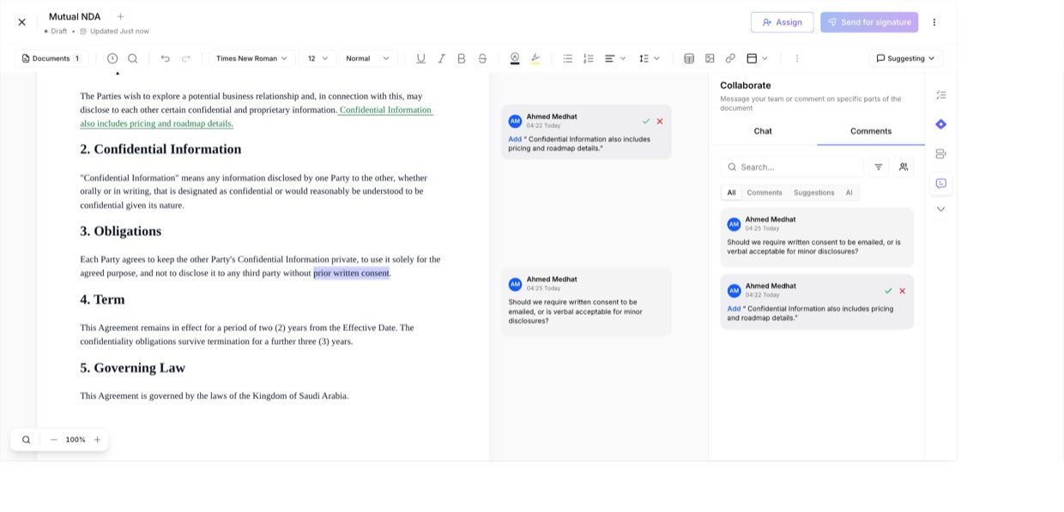Add a new document tab with plus
The image size is (1064, 512).
pos(120,16)
